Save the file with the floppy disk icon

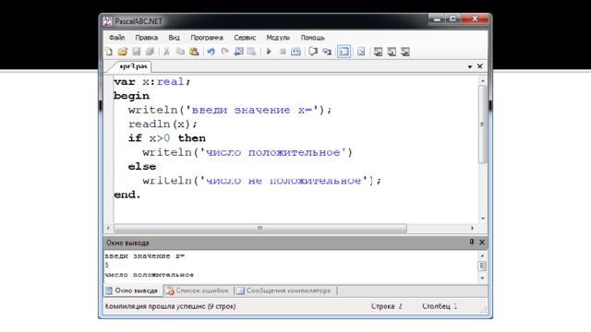[x=136, y=52]
